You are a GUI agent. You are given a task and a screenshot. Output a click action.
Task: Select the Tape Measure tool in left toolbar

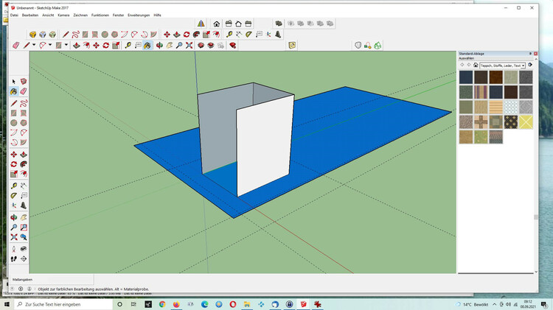click(x=14, y=185)
